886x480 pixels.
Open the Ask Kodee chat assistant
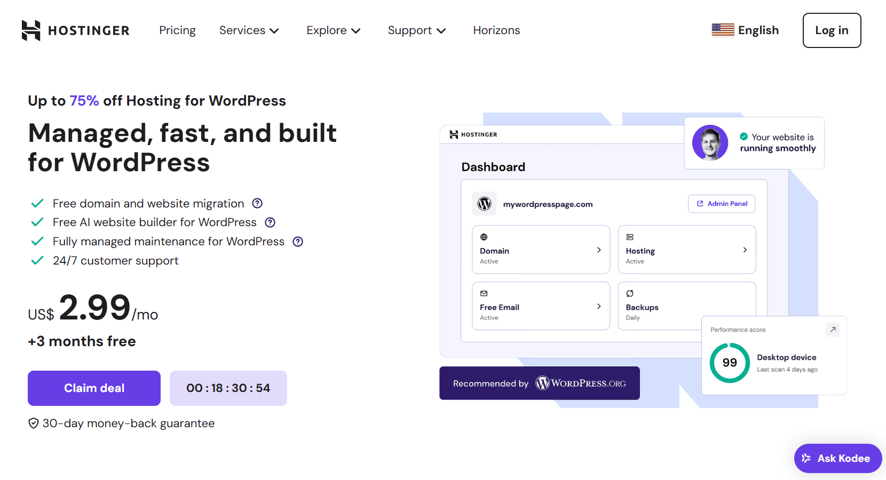[x=838, y=458]
